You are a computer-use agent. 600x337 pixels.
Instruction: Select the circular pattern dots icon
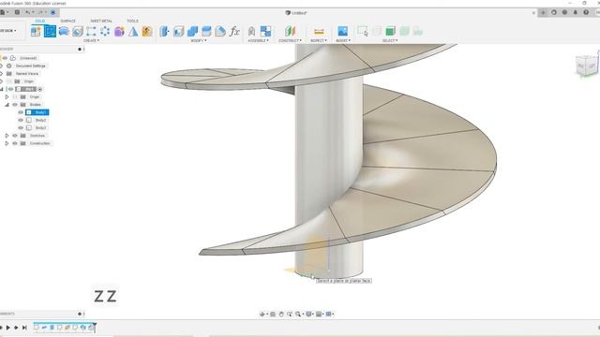tap(105, 31)
